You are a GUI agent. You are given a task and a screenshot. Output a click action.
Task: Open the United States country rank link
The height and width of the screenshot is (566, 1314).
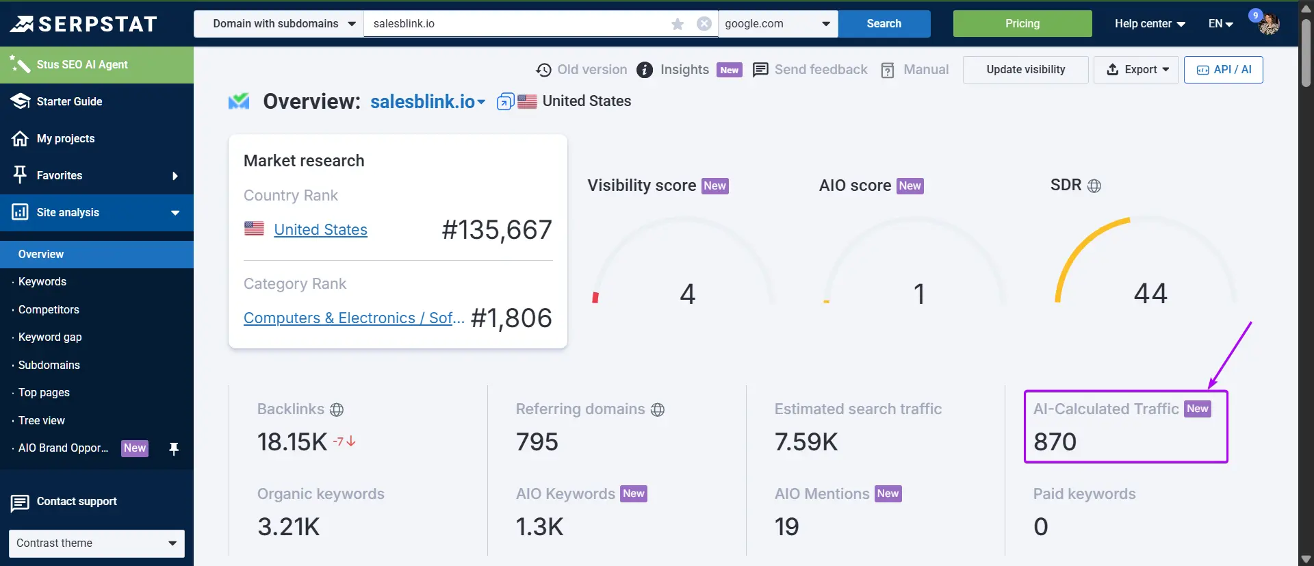tap(320, 230)
